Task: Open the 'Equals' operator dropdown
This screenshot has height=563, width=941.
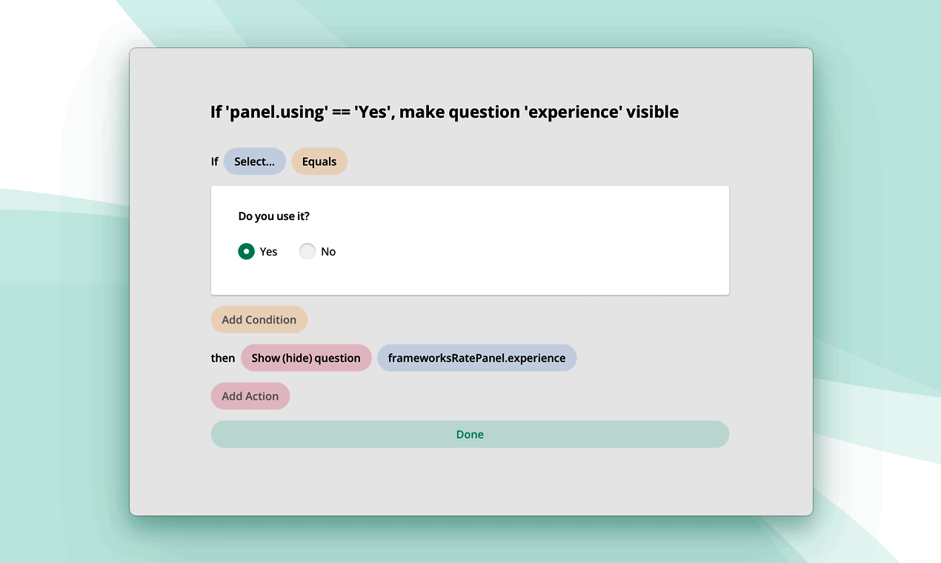Action: coord(319,161)
